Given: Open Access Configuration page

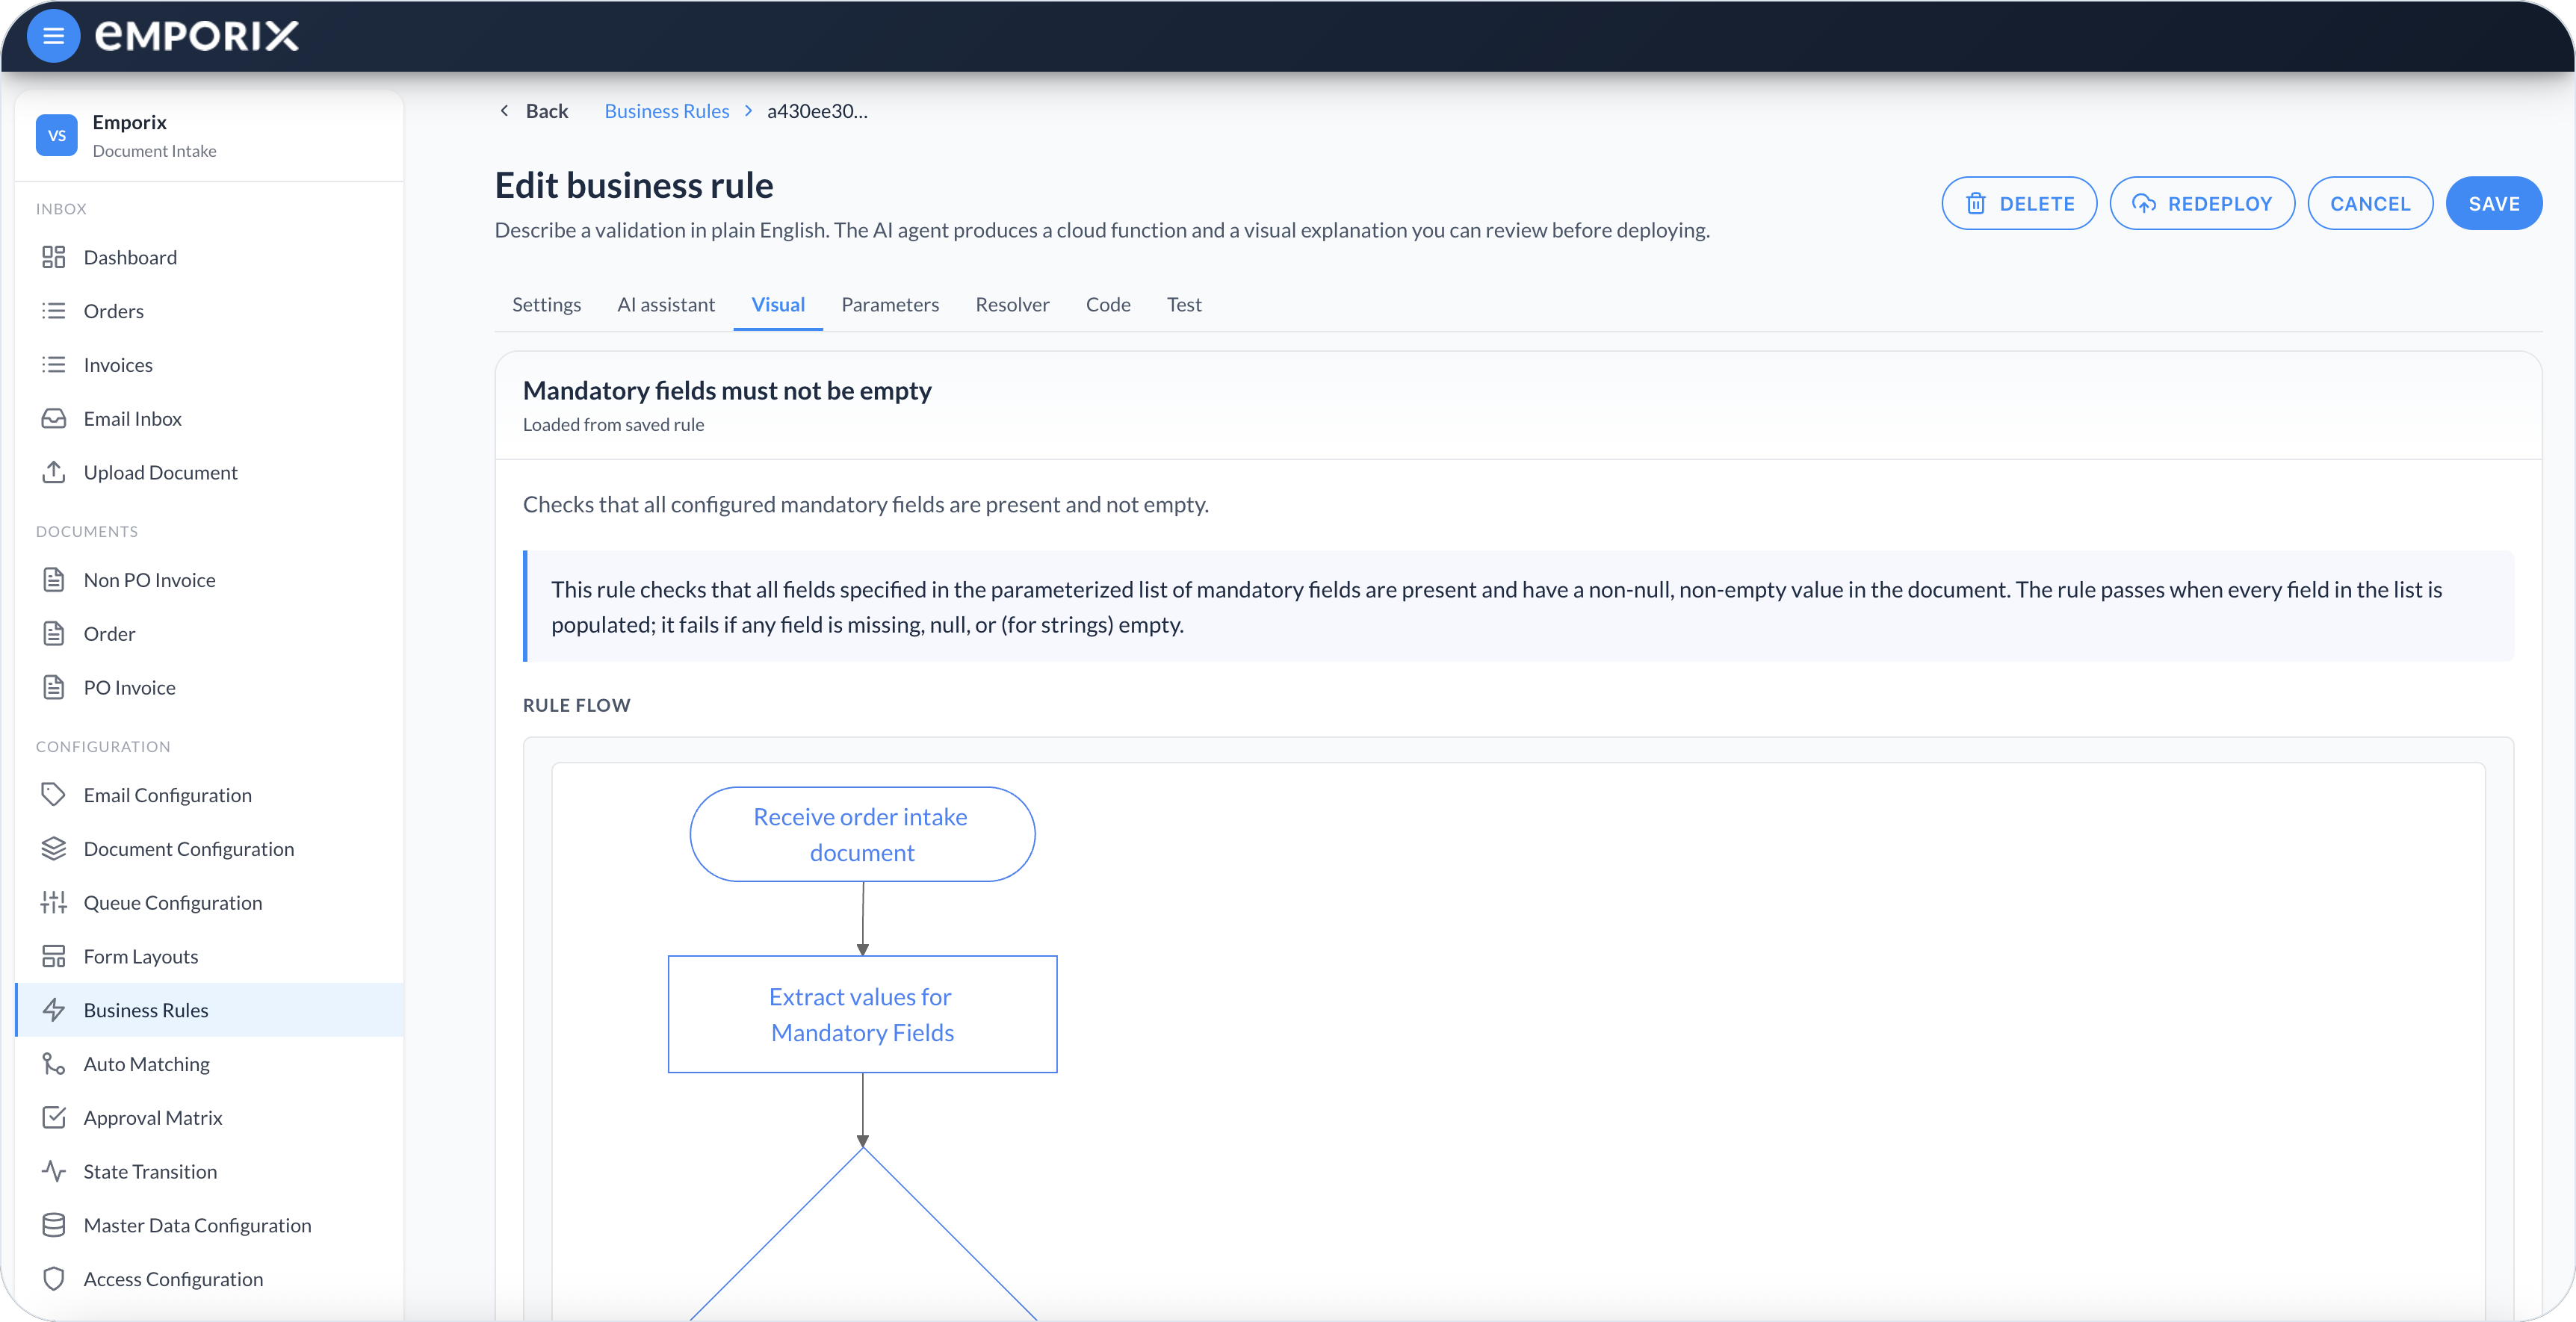Looking at the screenshot, I should pos(210,1279).
